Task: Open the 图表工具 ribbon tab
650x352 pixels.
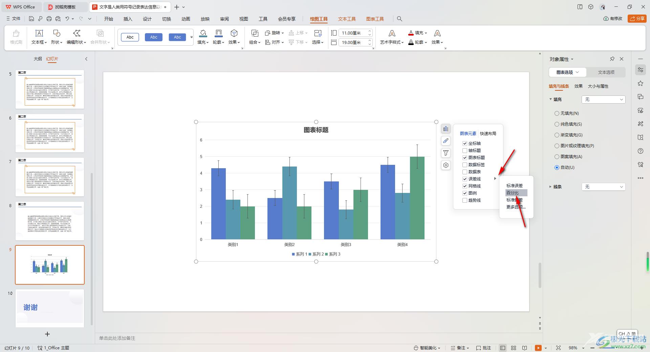Action: (375, 19)
